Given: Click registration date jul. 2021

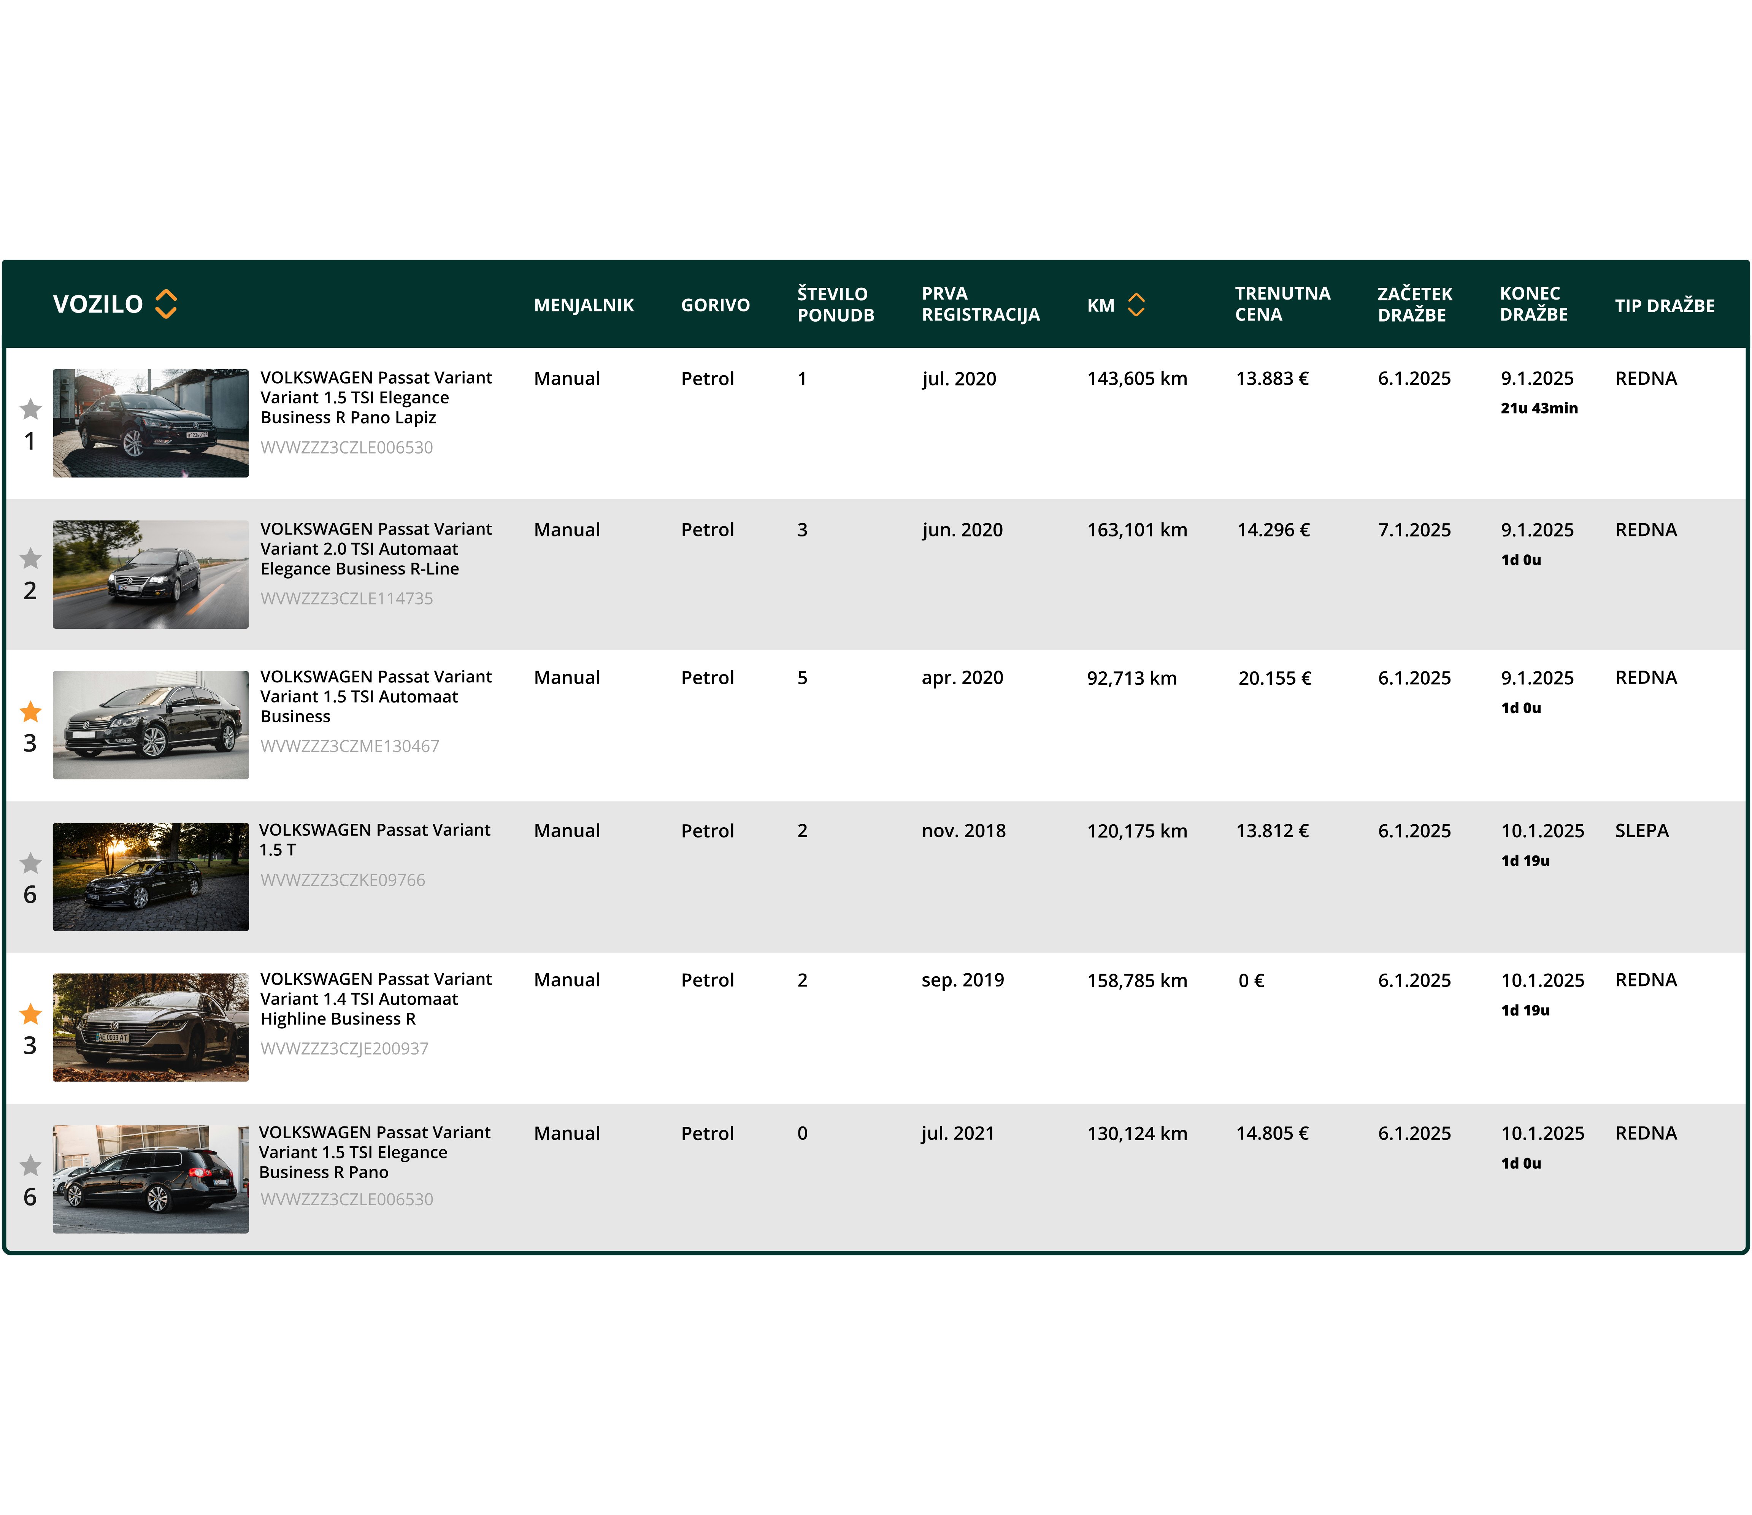Looking at the screenshot, I should click(958, 1134).
